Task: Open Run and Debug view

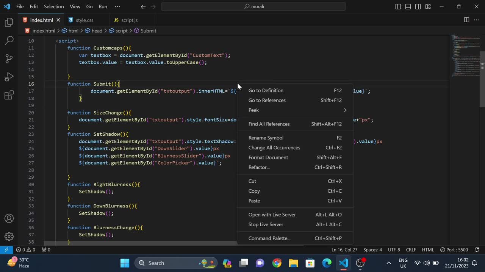Action: [9, 77]
